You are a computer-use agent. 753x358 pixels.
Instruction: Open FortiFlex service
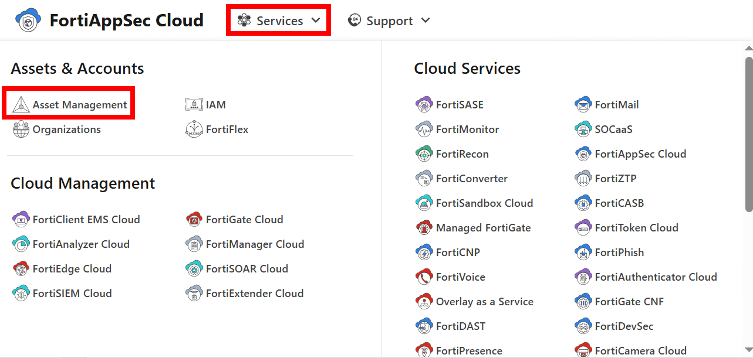pos(225,129)
